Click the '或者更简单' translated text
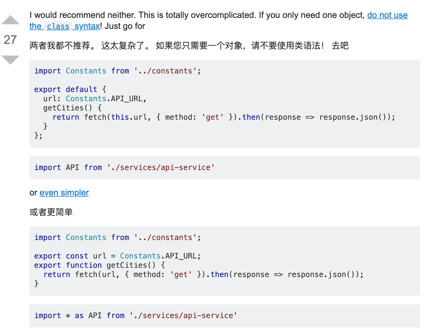Image resolution: width=426 pixels, height=336 pixels. (x=51, y=212)
